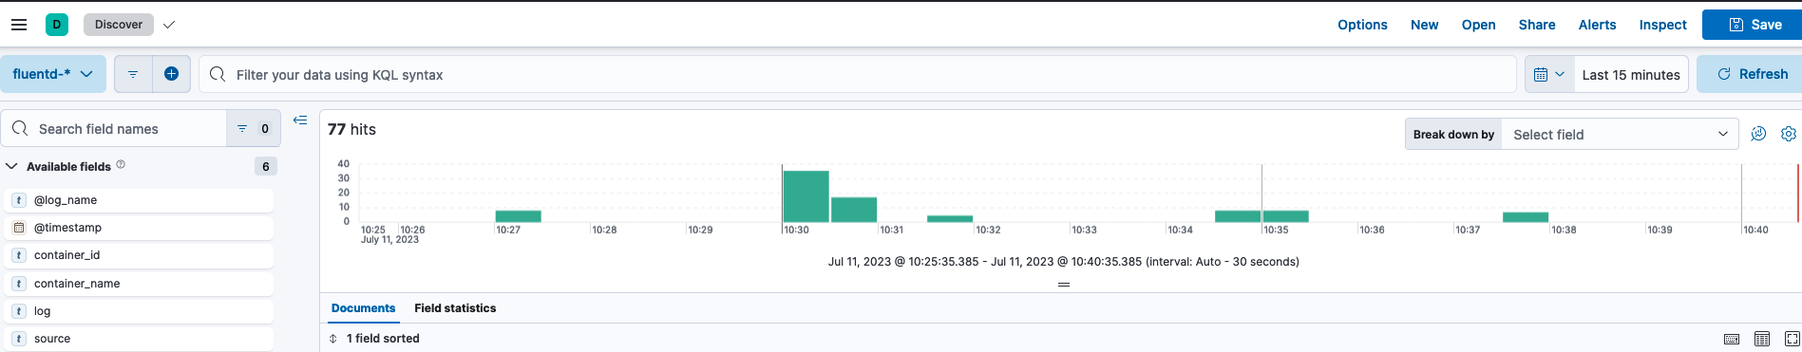
Task: Open the field type filter button
Action: pos(254,128)
